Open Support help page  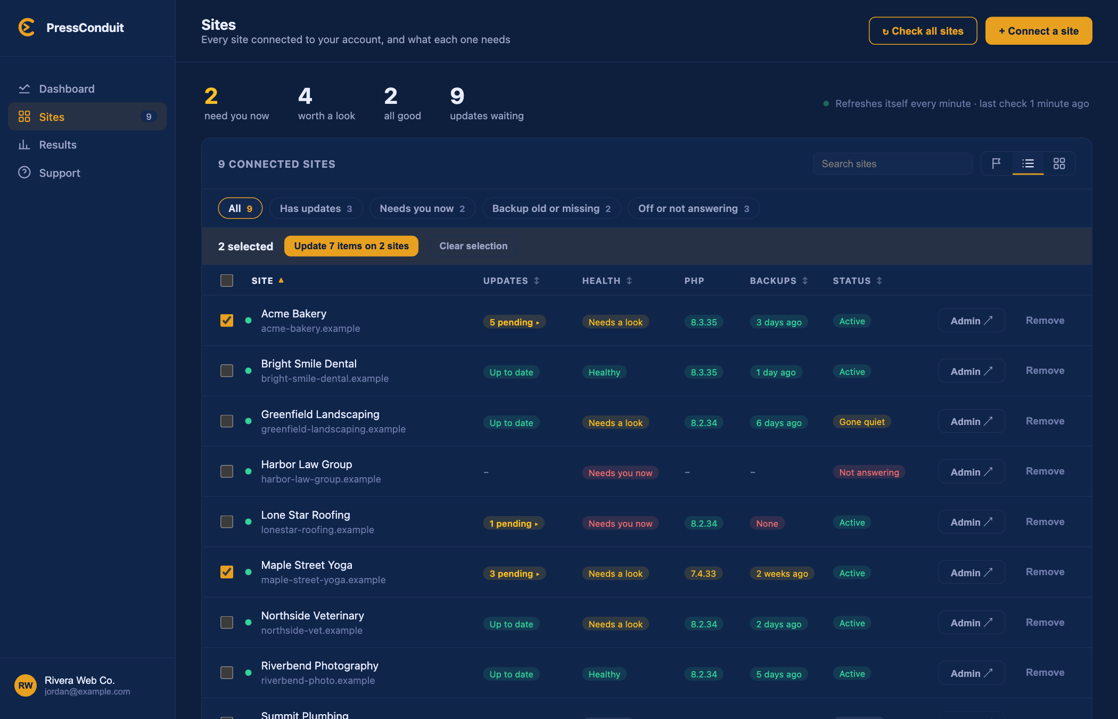(x=87, y=173)
